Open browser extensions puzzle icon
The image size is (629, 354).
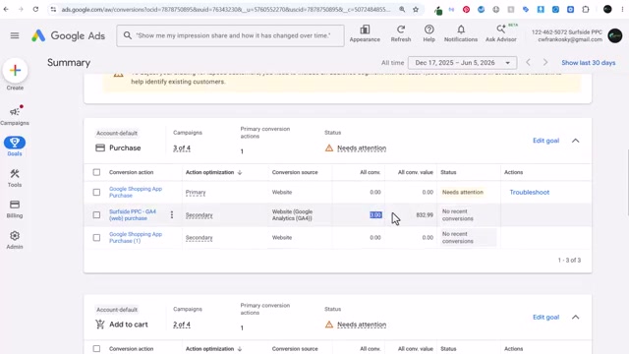[x=586, y=9]
